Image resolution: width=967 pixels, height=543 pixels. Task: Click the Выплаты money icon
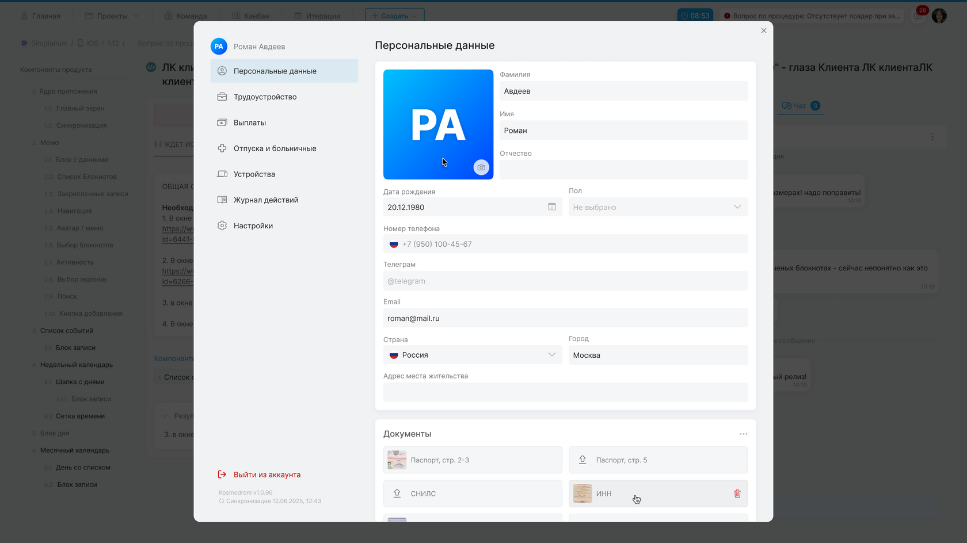(x=222, y=123)
